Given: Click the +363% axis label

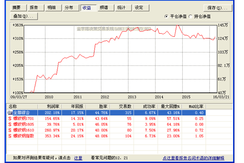Looking at the screenshot, I should [x=18, y=25].
